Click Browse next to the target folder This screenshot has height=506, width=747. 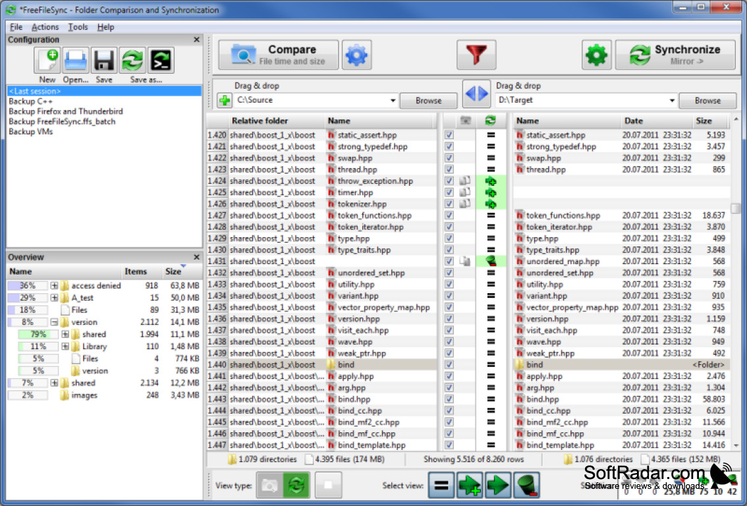[x=707, y=100]
